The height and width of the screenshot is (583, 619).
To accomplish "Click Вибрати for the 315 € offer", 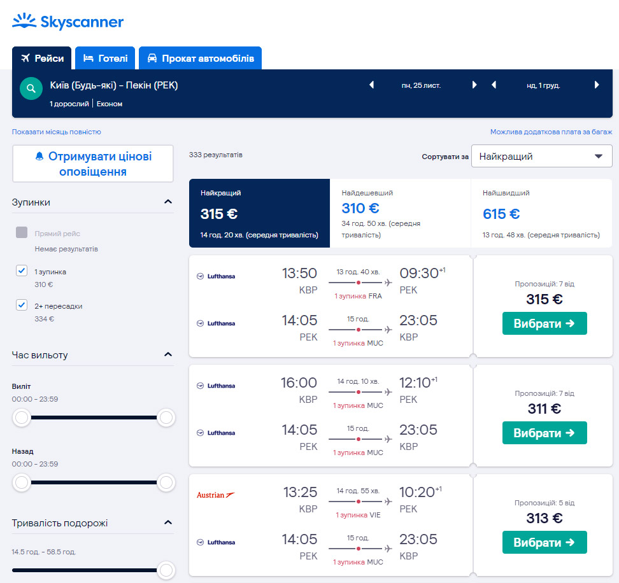I will click(544, 323).
